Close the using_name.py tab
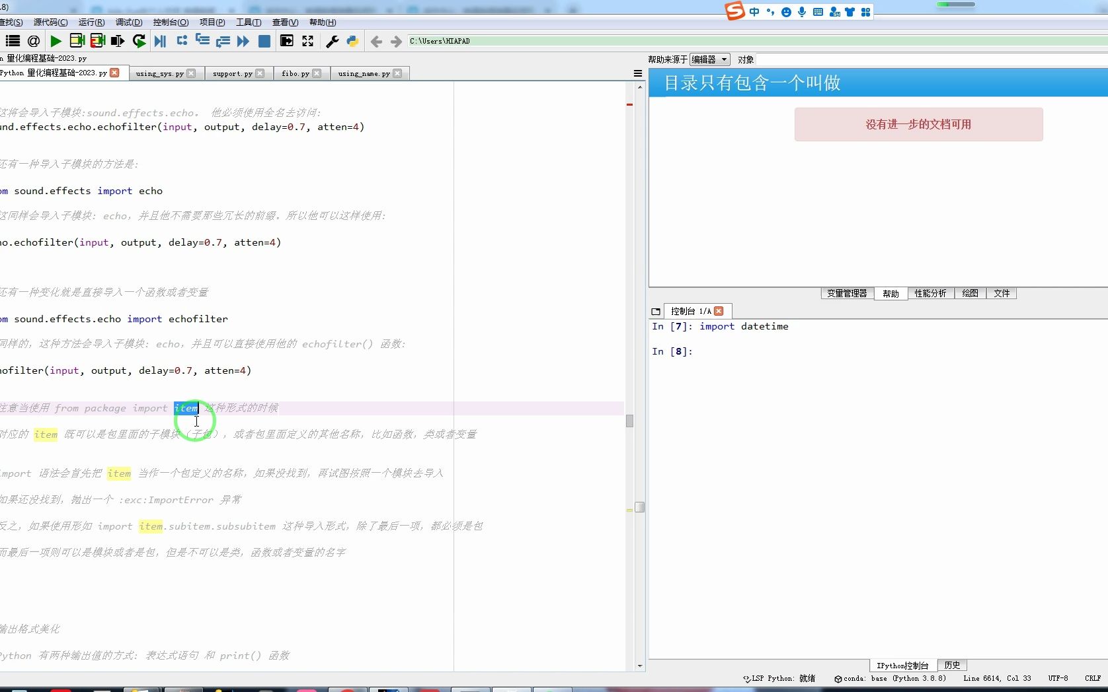This screenshot has width=1108, height=692. coord(397,73)
